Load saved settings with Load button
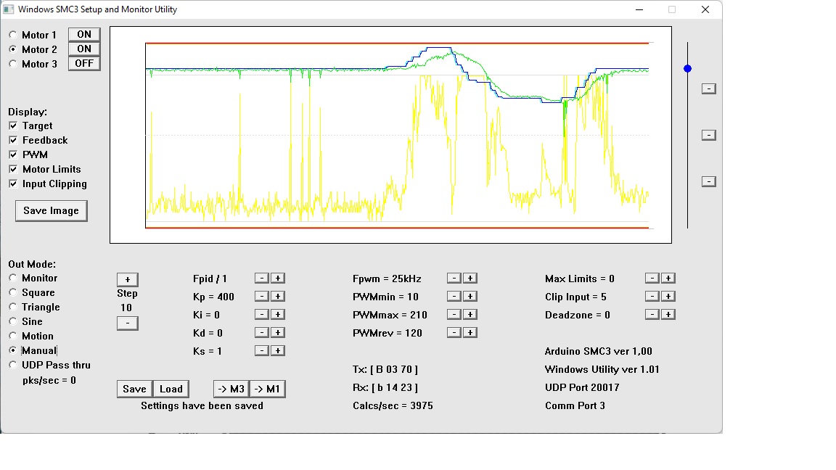836x470 pixels. [x=171, y=389]
